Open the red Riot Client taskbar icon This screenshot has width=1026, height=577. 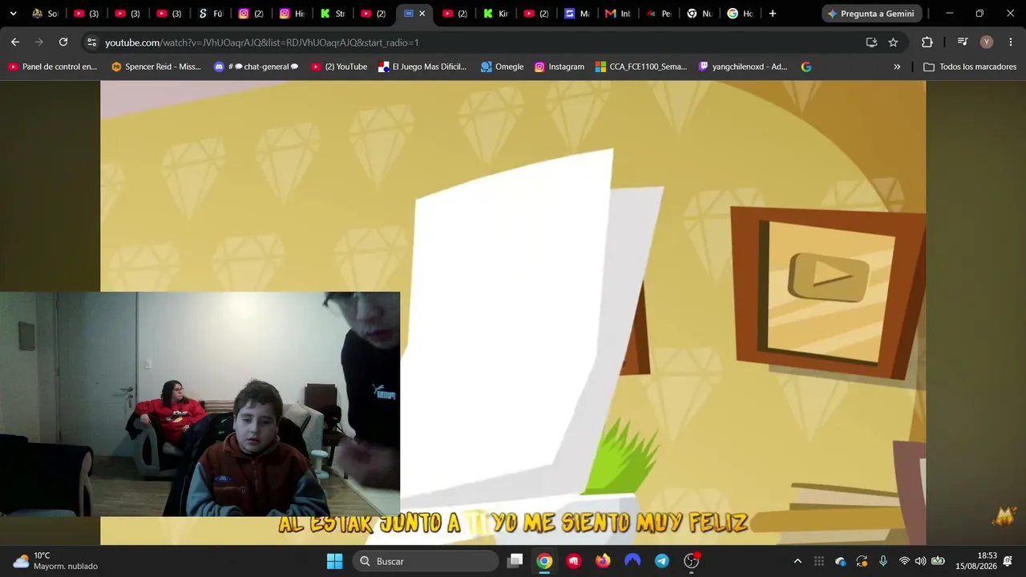[x=574, y=561]
